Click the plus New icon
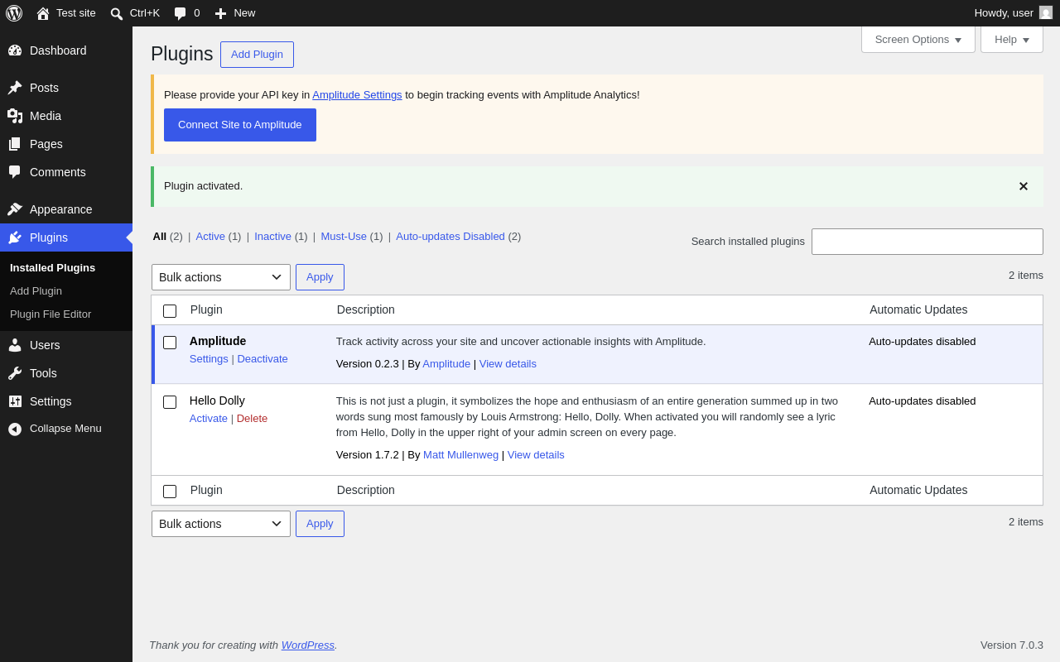The image size is (1060, 662). coord(220,13)
